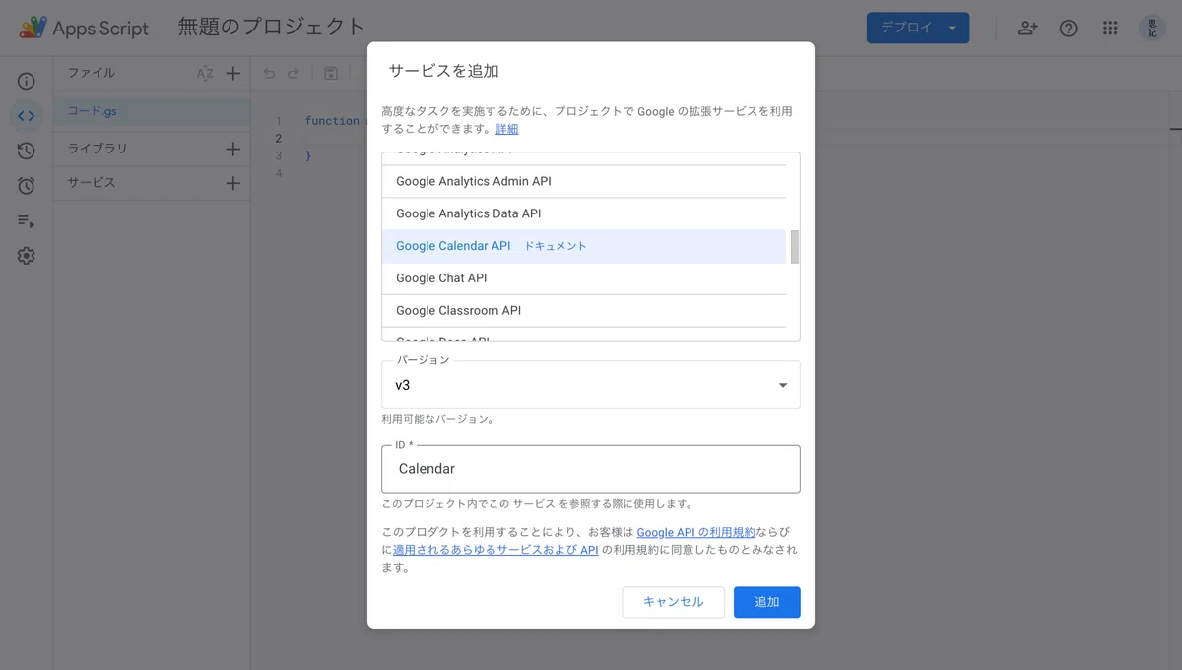This screenshot has width=1182, height=670.
Task: Open Google API の利用規約 link
Action: [x=695, y=532]
